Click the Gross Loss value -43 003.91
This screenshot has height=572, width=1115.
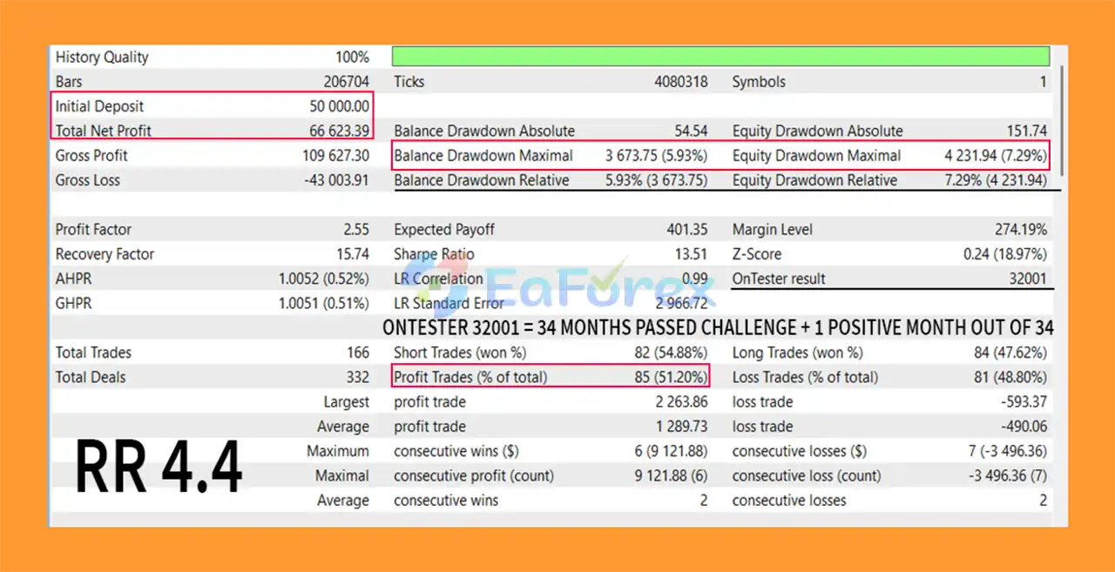pyautogui.click(x=335, y=180)
